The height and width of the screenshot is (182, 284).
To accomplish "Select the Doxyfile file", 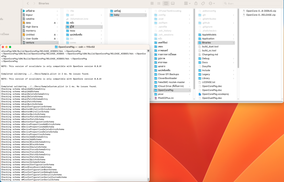I will coord(216,66).
